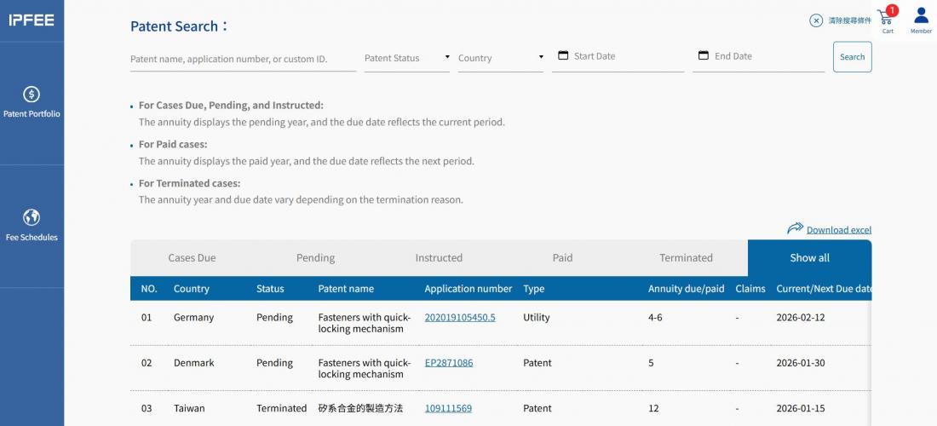The height and width of the screenshot is (426, 937).
Task: Switch to the Cases Due tab
Action: point(192,257)
